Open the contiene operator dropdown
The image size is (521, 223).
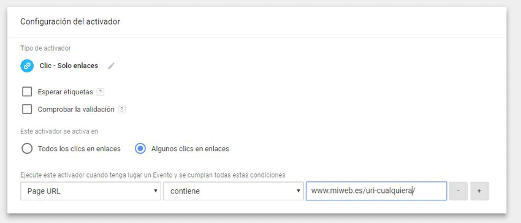(234, 191)
